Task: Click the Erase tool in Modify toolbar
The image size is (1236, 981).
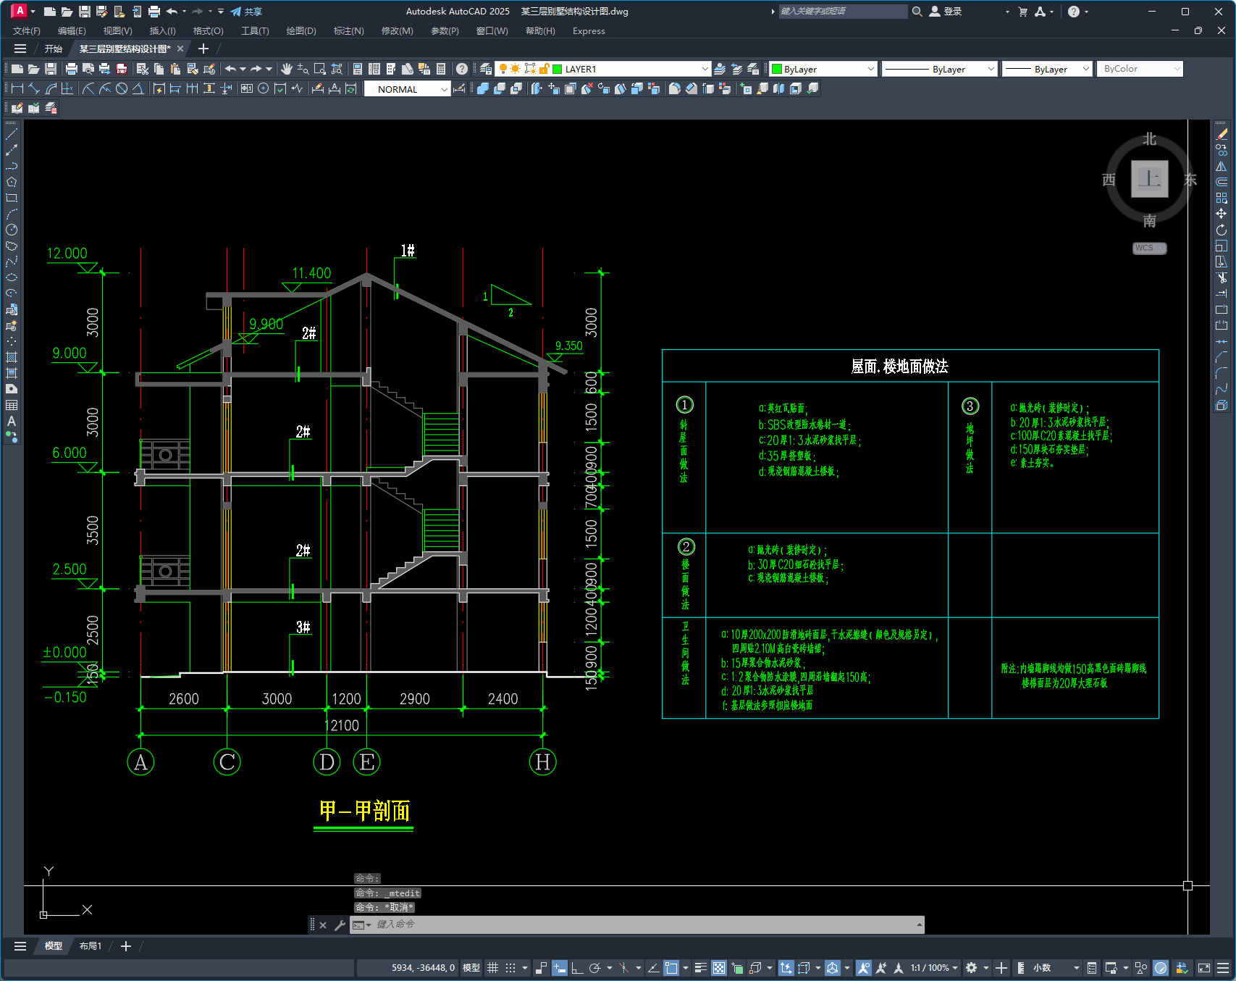Action: tap(1222, 134)
